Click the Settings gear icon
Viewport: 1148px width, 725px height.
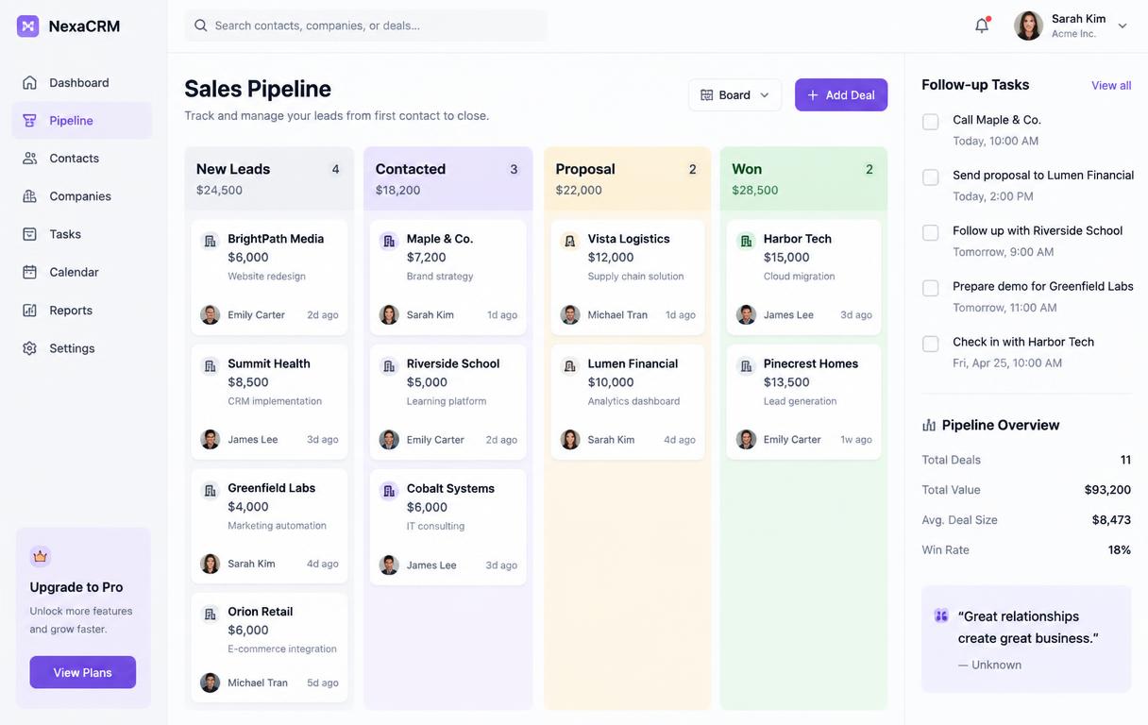pos(30,348)
